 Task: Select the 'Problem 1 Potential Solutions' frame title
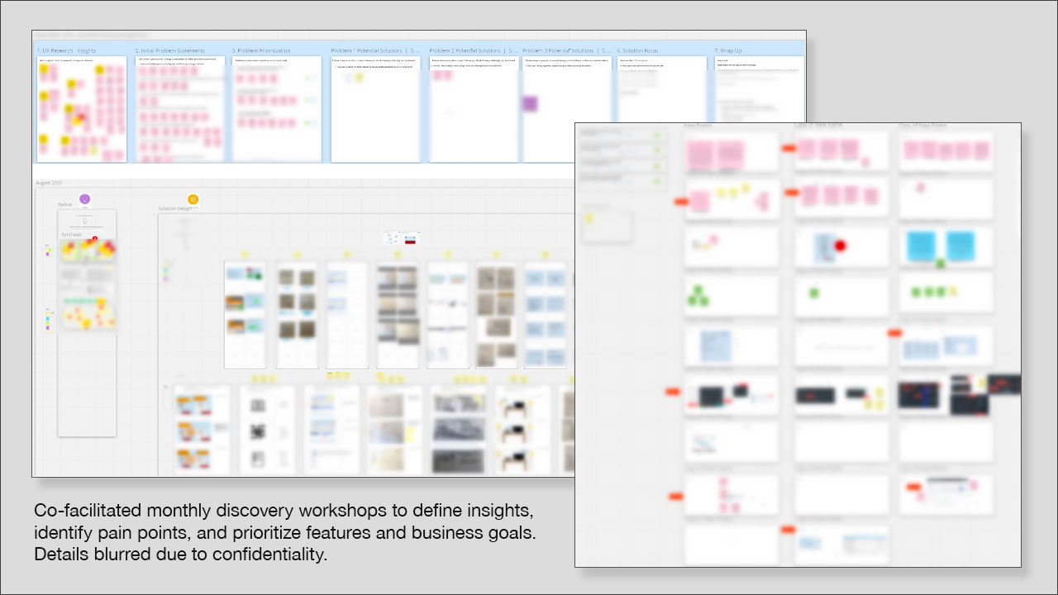click(375, 50)
